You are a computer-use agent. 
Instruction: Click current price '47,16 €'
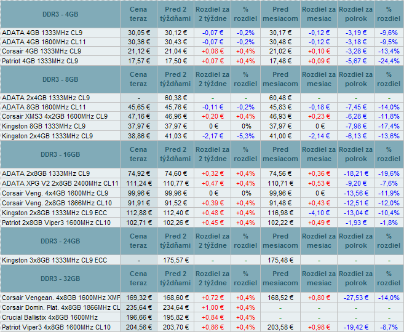[139, 116]
